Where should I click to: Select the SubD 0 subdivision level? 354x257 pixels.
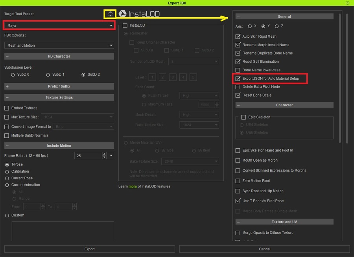click(13, 75)
